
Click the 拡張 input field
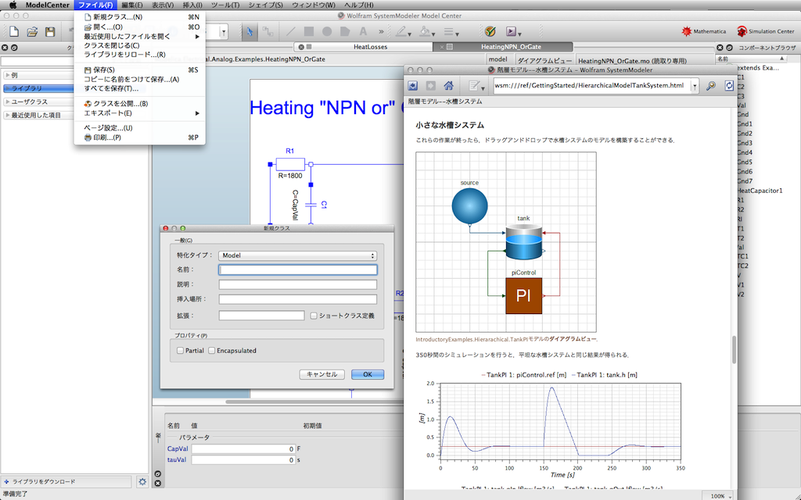pyautogui.click(x=261, y=316)
